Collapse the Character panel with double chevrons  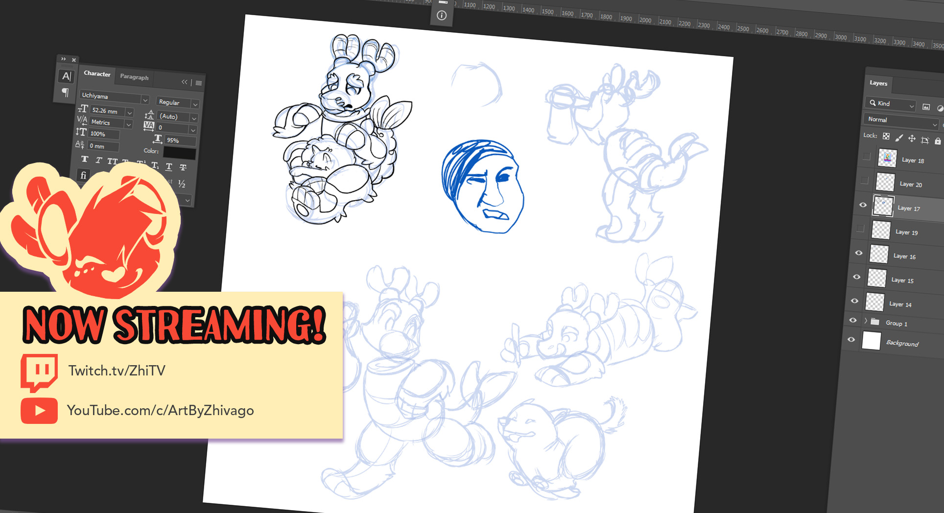pyautogui.click(x=185, y=82)
